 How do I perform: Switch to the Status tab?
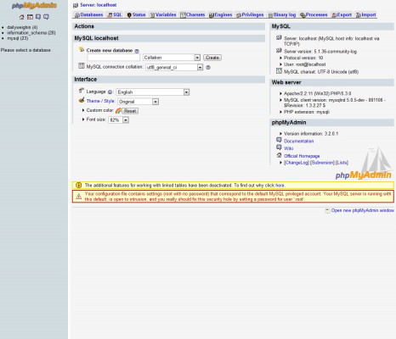(x=136, y=15)
